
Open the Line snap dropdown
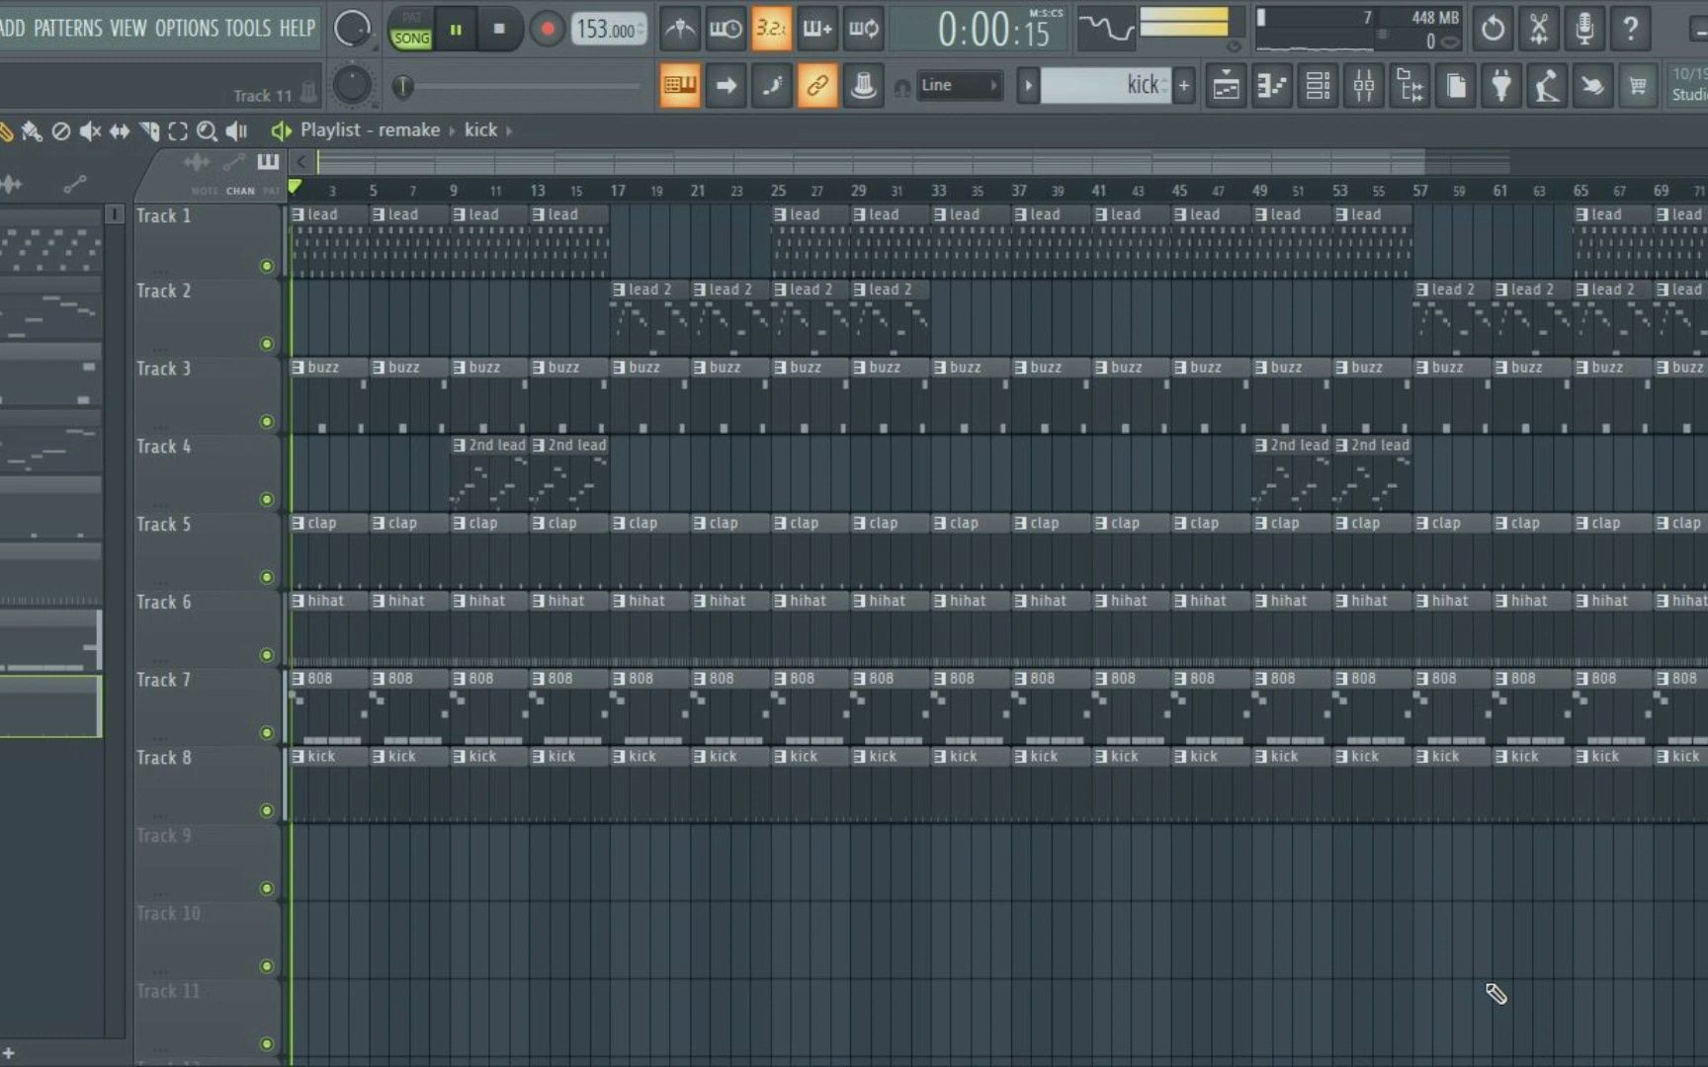point(958,86)
